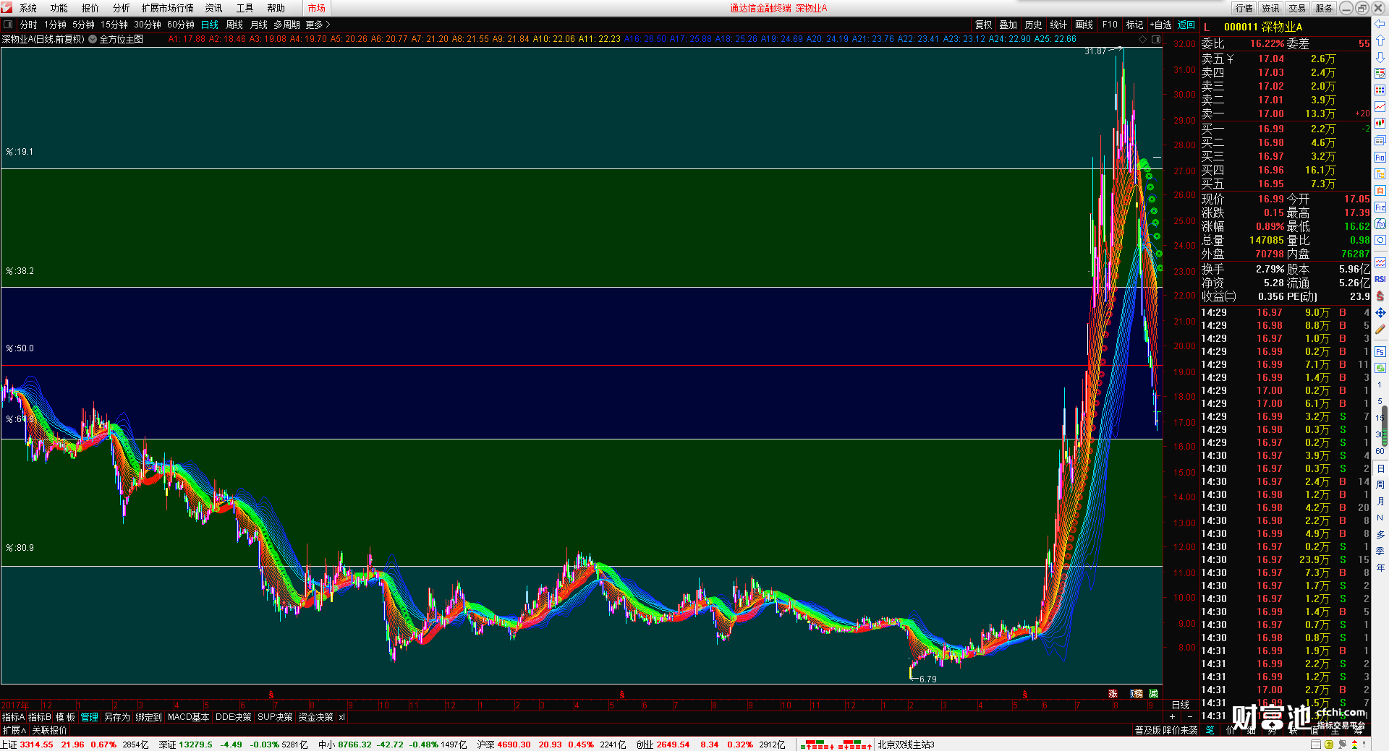Click the green refresh sidebar icon
This screenshot has height=751, width=1389.
tap(1380, 369)
